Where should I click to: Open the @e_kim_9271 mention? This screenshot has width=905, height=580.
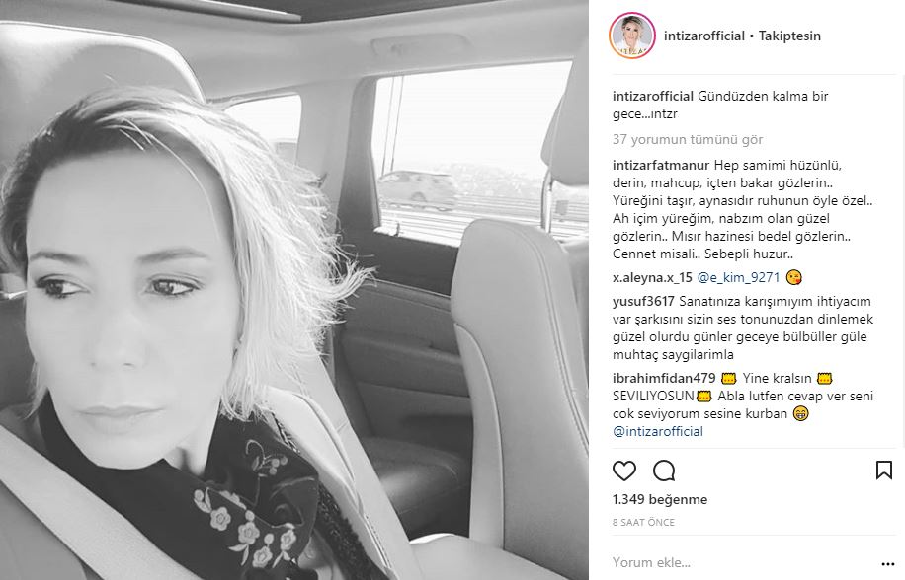(x=738, y=277)
